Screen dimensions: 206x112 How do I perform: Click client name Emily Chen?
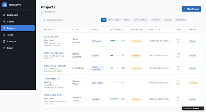[x=78, y=68]
